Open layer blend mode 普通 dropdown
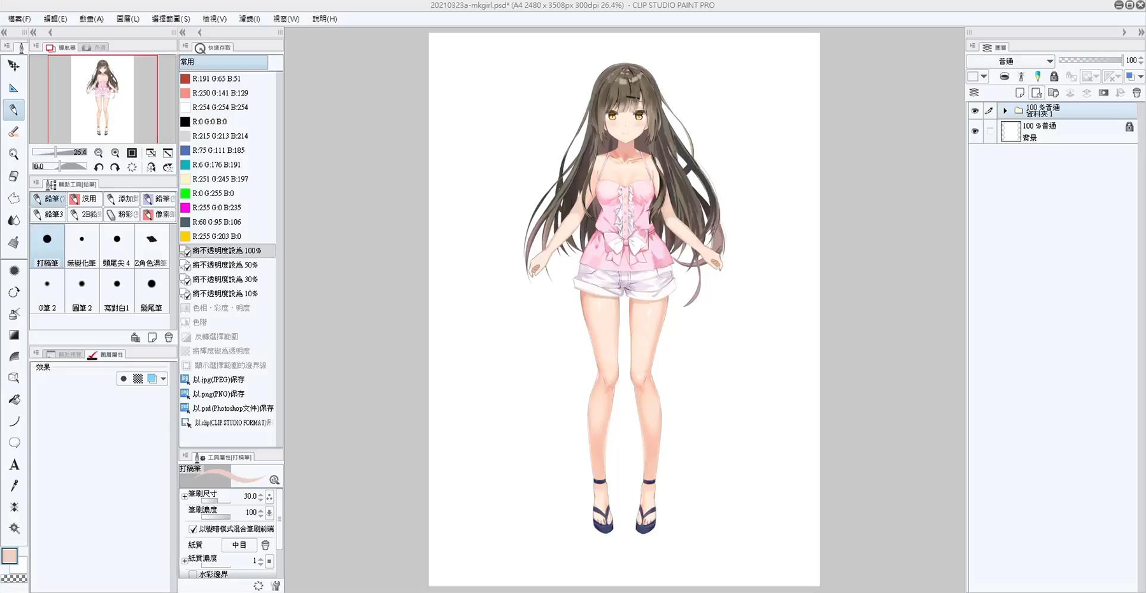1146x593 pixels. click(x=1011, y=61)
